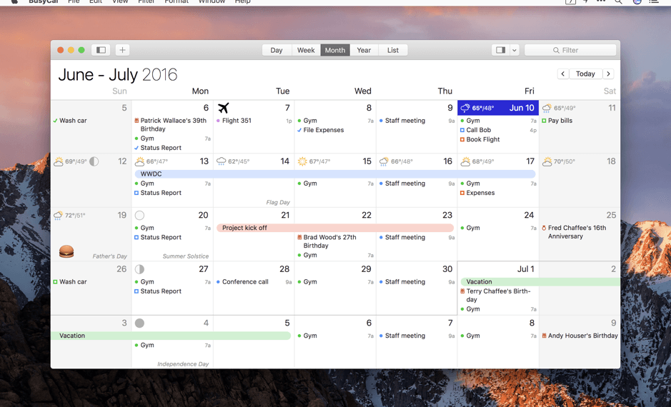Click the full moon icon on June 20
The image size is (671, 407).
139,215
